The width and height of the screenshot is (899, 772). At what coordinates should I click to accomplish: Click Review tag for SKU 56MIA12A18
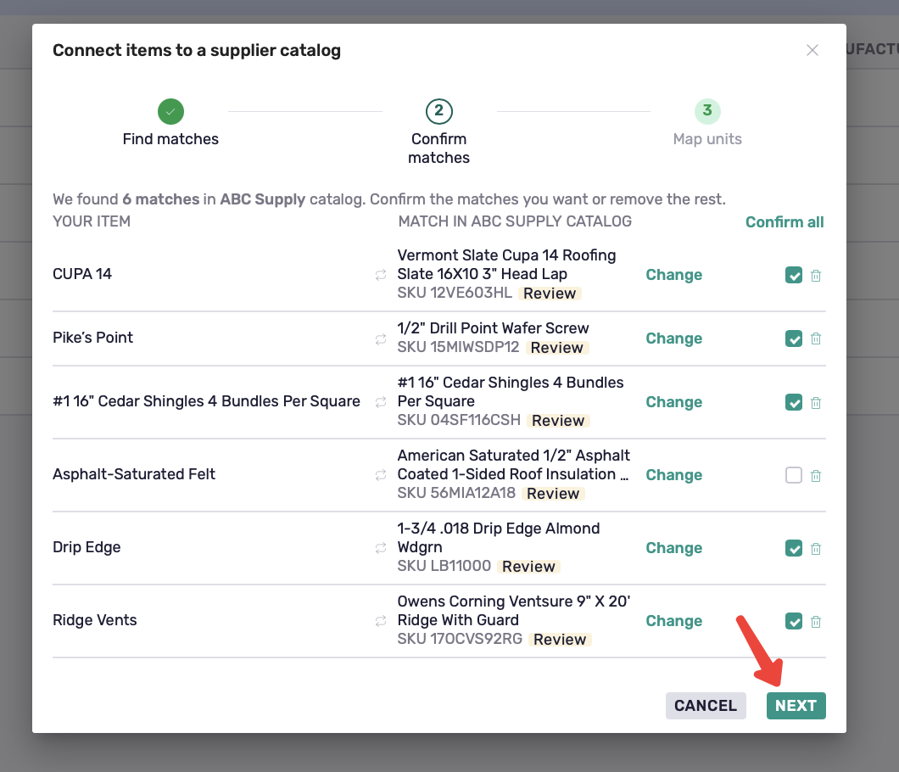click(x=553, y=493)
